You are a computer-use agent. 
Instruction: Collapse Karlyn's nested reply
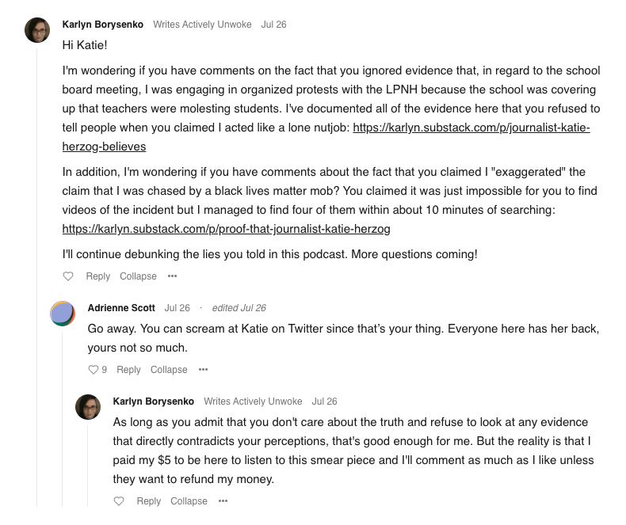click(x=189, y=501)
